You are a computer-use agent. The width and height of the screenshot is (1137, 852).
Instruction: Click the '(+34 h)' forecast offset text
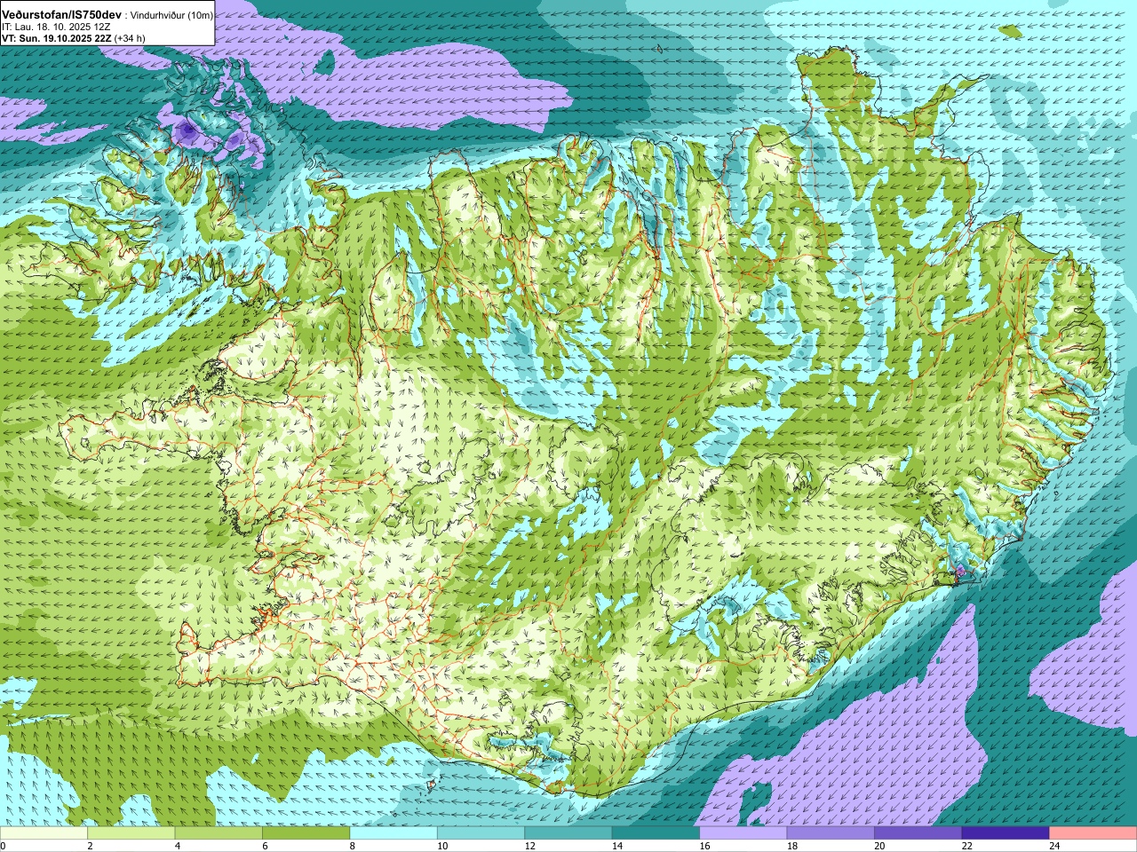(130, 38)
